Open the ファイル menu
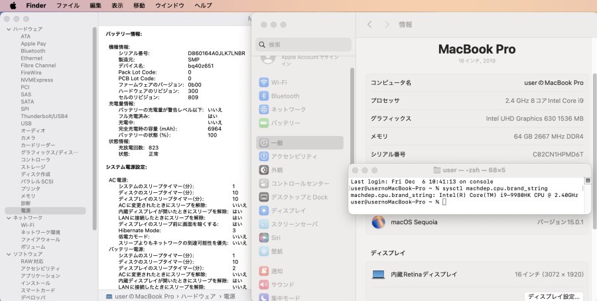The height and width of the screenshot is (301, 597). tap(68, 5)
